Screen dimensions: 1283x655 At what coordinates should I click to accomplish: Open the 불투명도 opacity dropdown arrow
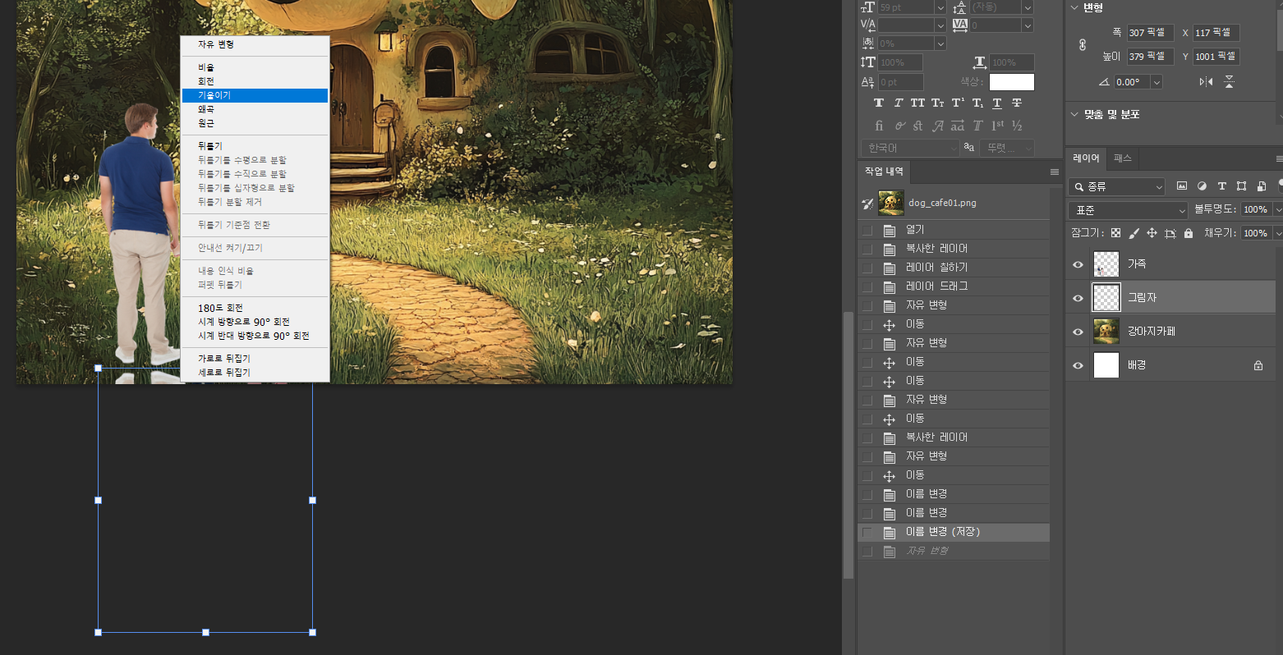pos(1277,209)
